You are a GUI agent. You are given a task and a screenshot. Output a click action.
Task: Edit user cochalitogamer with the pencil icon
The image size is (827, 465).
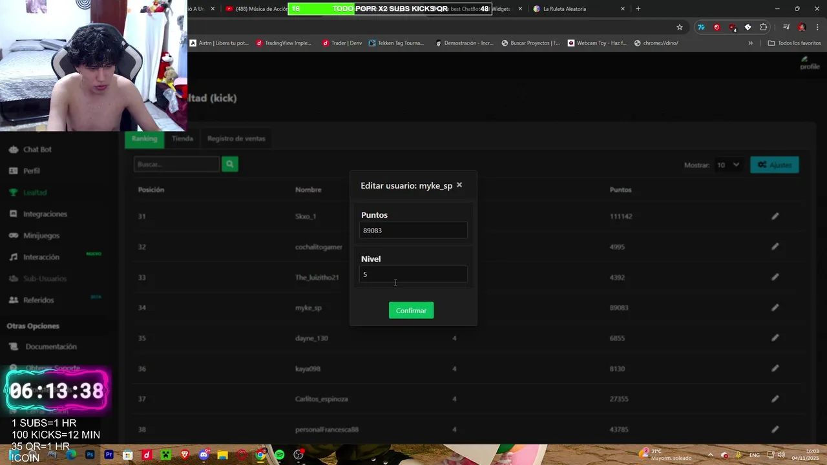point(775,247)
